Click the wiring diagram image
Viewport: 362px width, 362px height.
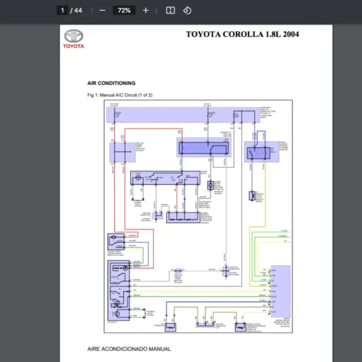[x=198, y=217]
